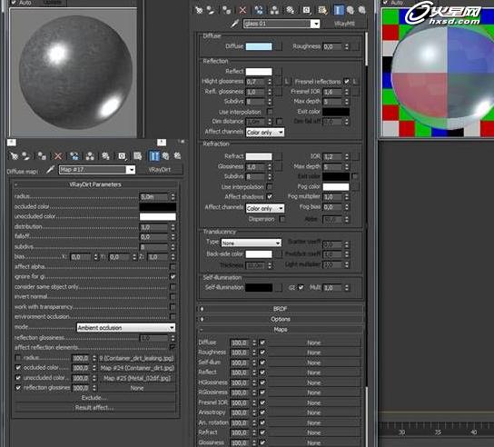Click the Fog color swatch
Image resolution: width=494 pixels, height=447 pixels.
335,187
